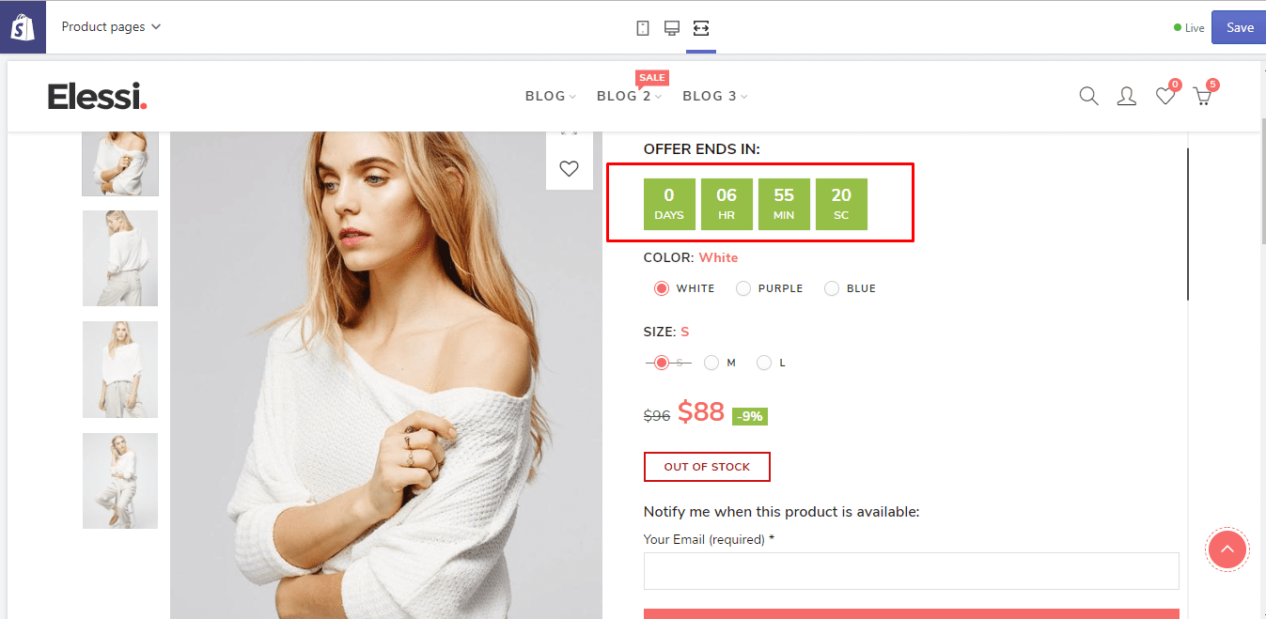This screenshot has height=619, width=1266.
Task: Select the second product thumbnail
Action: (120, 258)
